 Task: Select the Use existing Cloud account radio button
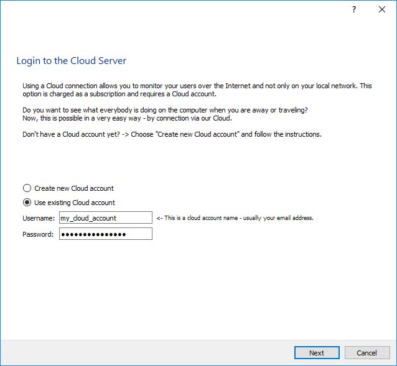point(27,203)
